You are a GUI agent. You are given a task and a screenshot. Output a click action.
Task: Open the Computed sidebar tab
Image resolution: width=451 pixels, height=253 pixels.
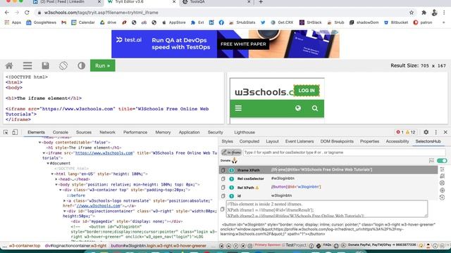coord(249,141)
